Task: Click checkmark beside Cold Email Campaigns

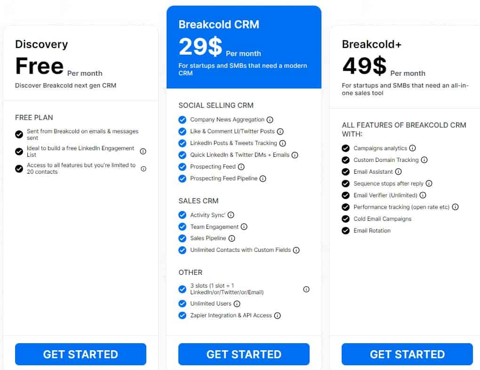Action: [346, 219]
